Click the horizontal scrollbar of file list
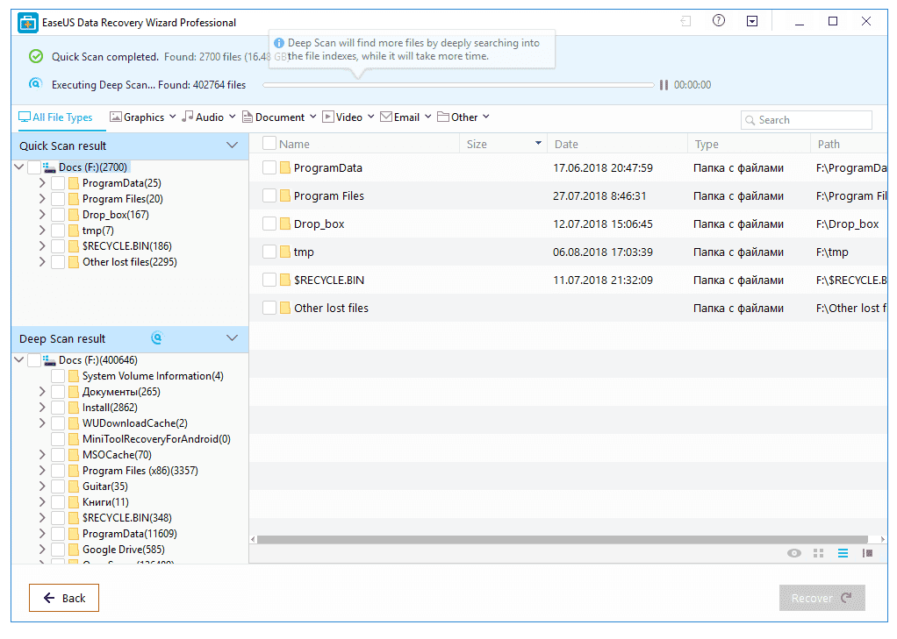897x639 pixels. [563, 540]
